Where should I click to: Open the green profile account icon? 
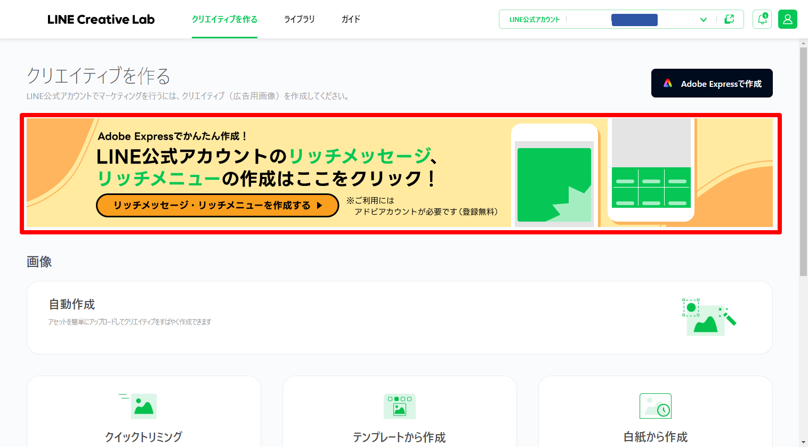pyautogui.click(x=787, y=19)
